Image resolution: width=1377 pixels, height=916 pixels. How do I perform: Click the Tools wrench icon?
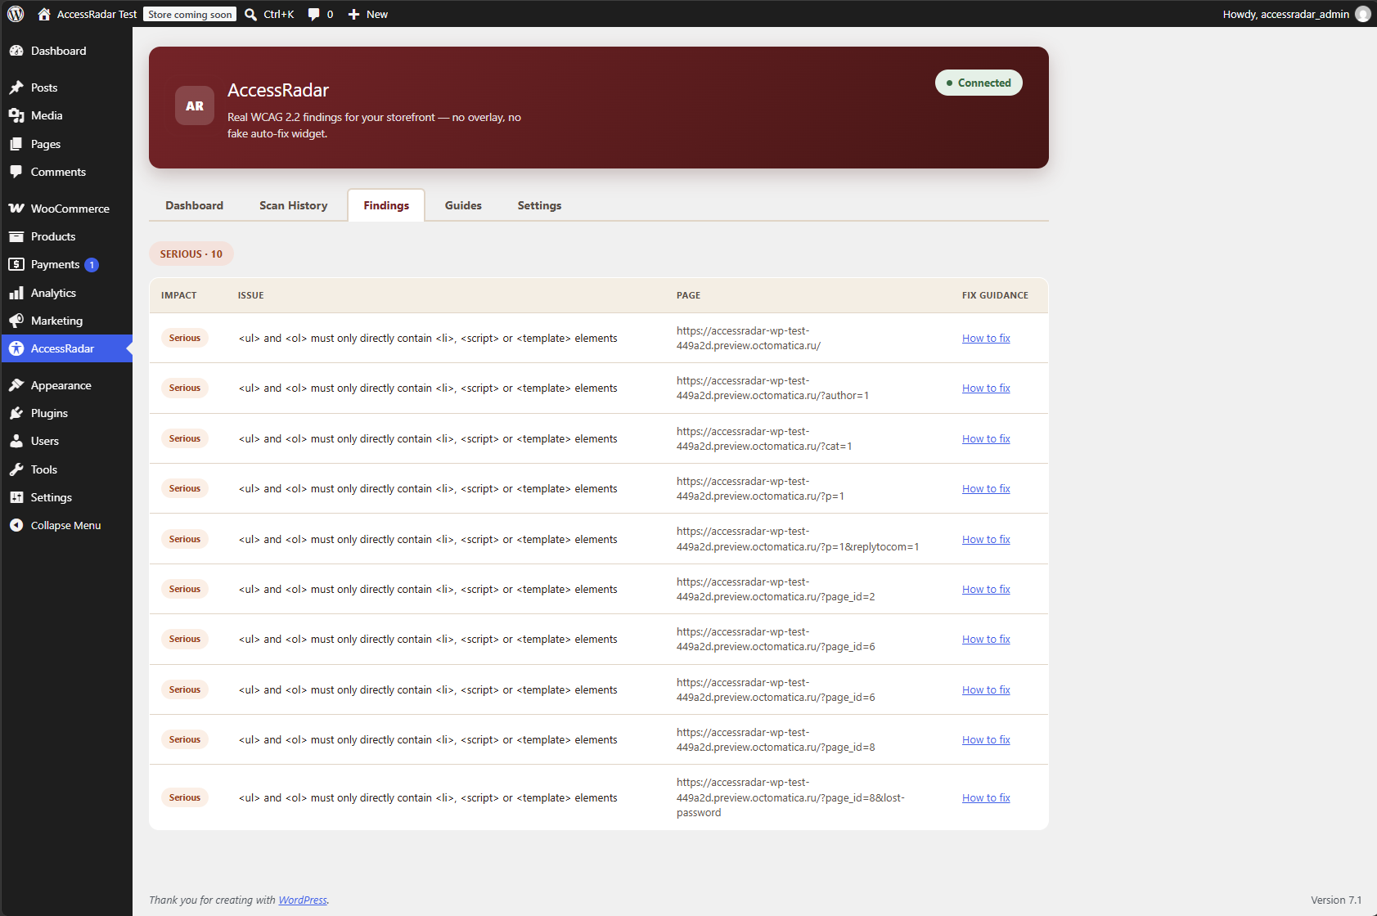point(16,469)
